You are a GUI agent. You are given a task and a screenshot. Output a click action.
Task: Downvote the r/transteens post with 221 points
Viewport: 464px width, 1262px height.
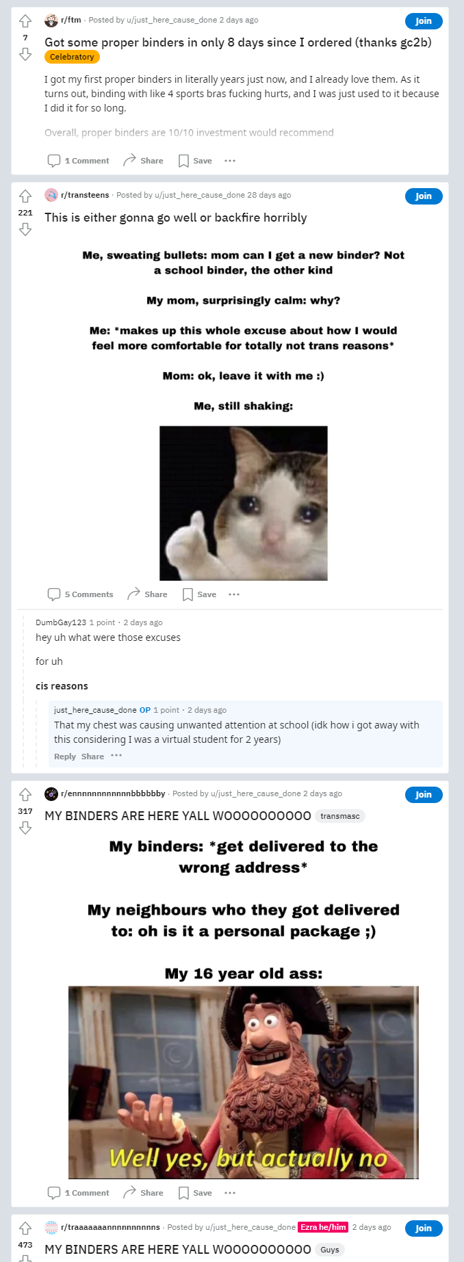25,229
